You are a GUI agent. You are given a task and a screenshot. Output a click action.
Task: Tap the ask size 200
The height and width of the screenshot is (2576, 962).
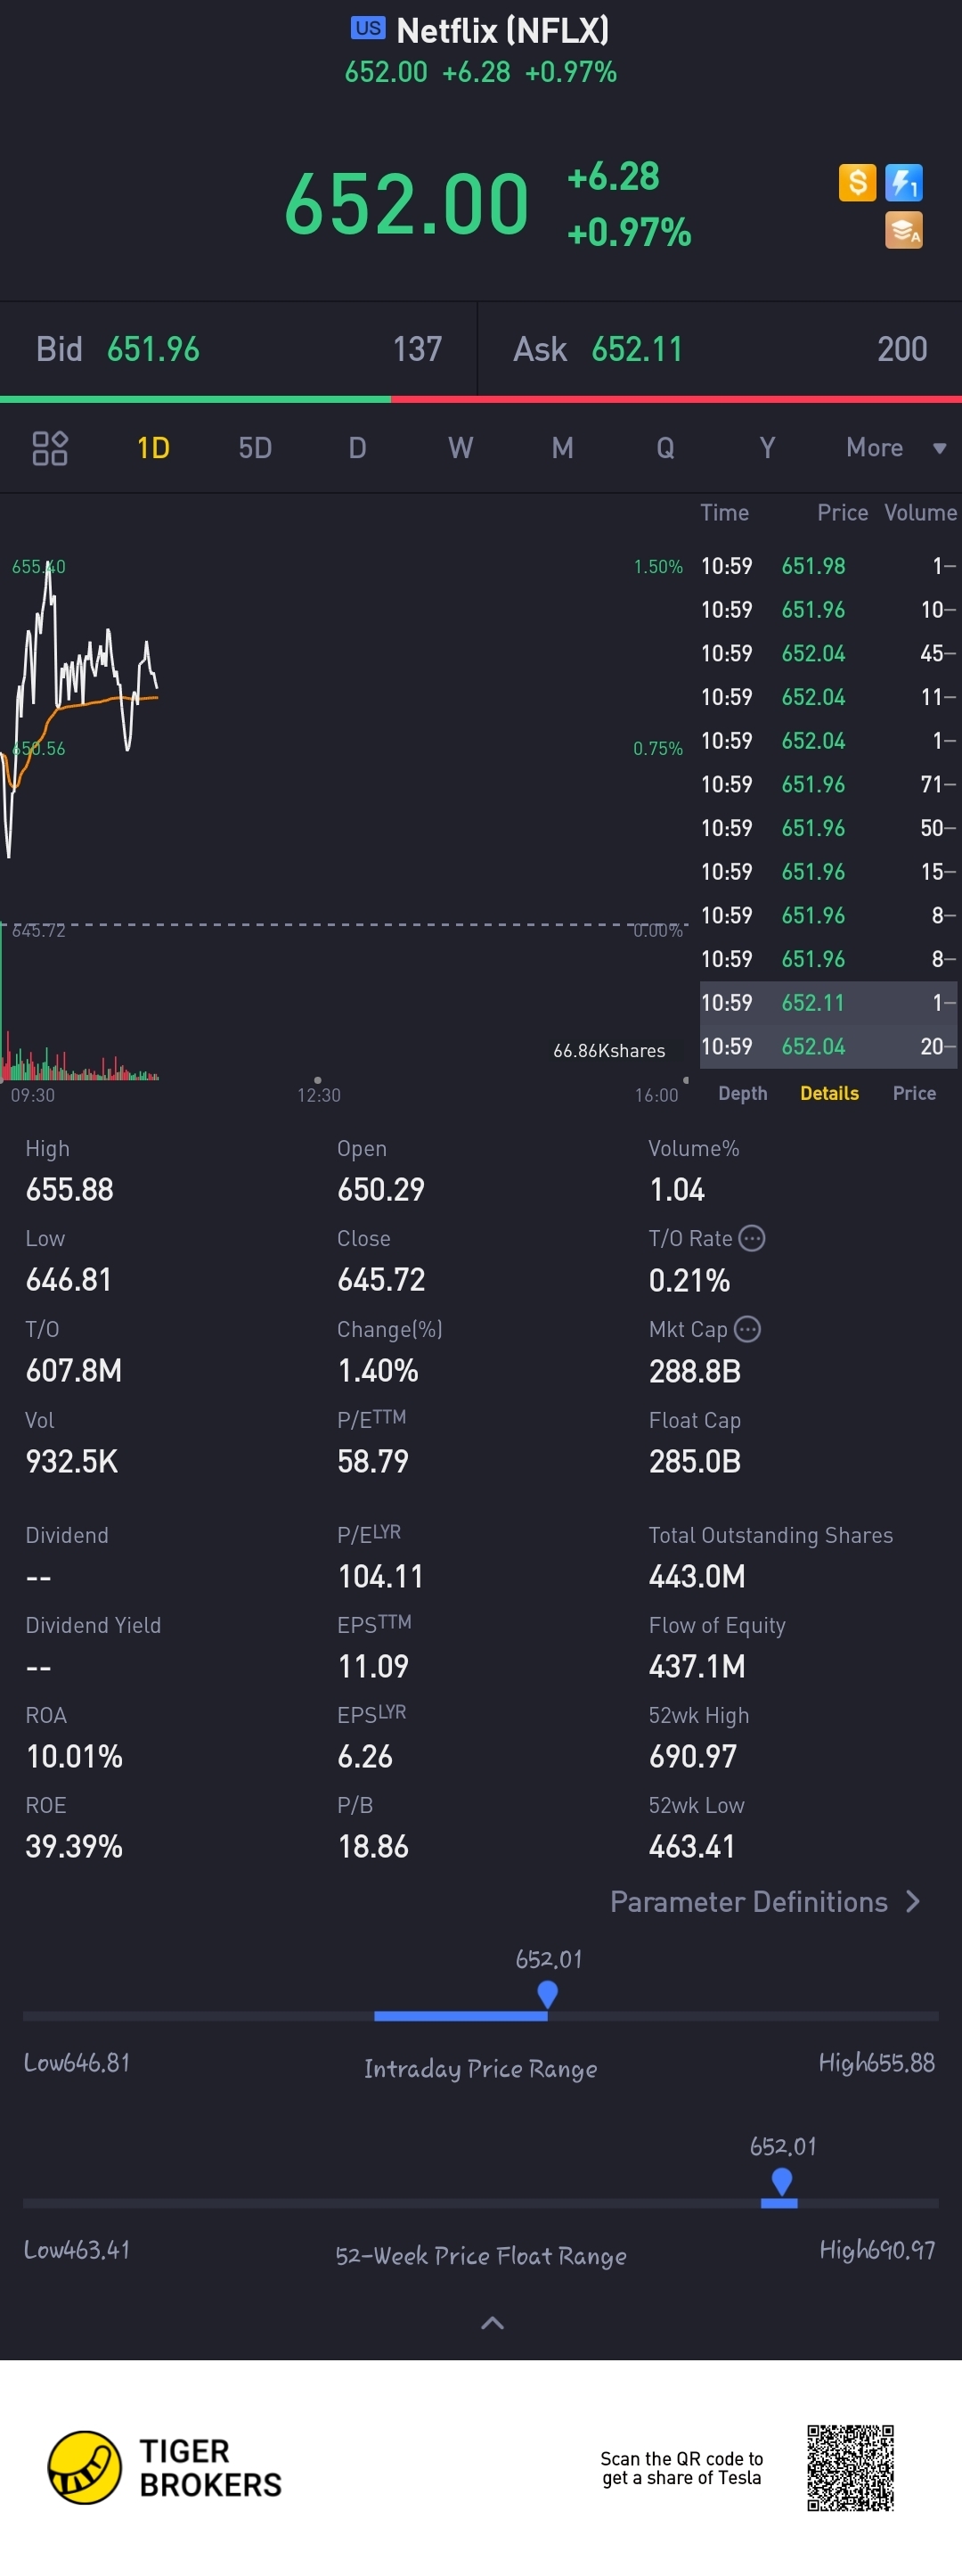coord(902,349)
